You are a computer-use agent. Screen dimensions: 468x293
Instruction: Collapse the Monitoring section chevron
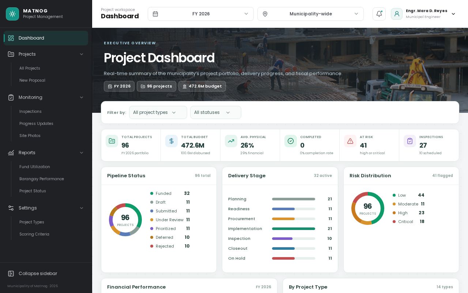click(82, 97)
